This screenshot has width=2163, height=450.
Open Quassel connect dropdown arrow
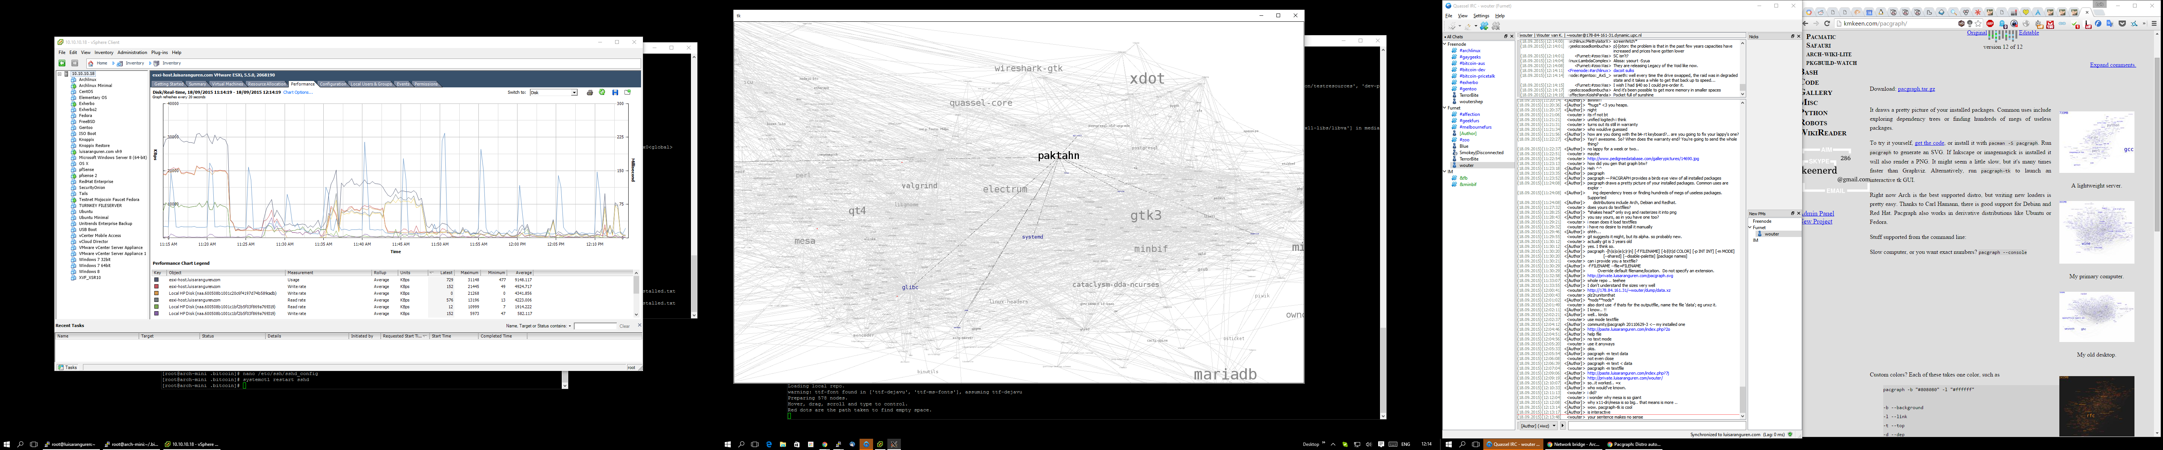pos(1460,26)
